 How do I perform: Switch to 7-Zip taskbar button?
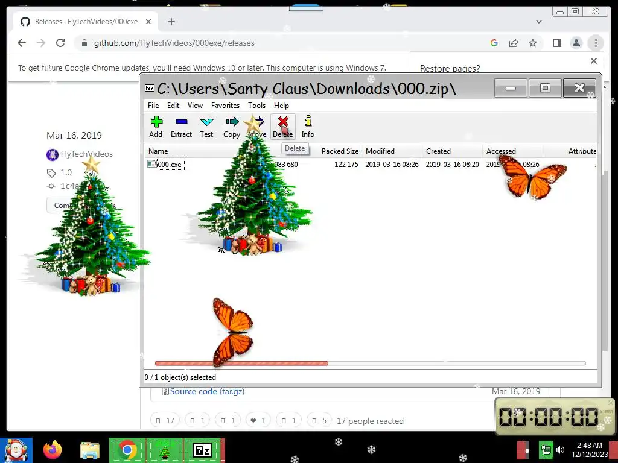point(202,450)
